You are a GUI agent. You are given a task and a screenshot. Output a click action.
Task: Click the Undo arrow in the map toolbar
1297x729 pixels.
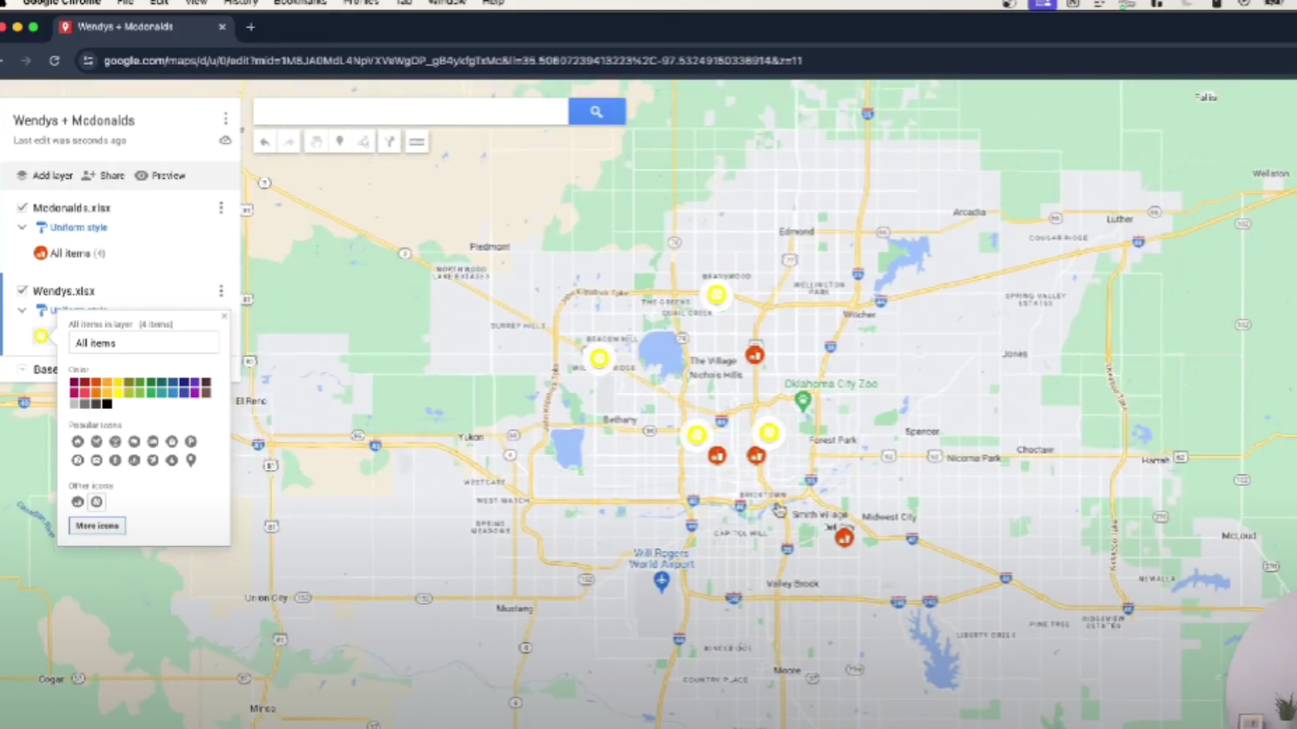pos(265,142)
